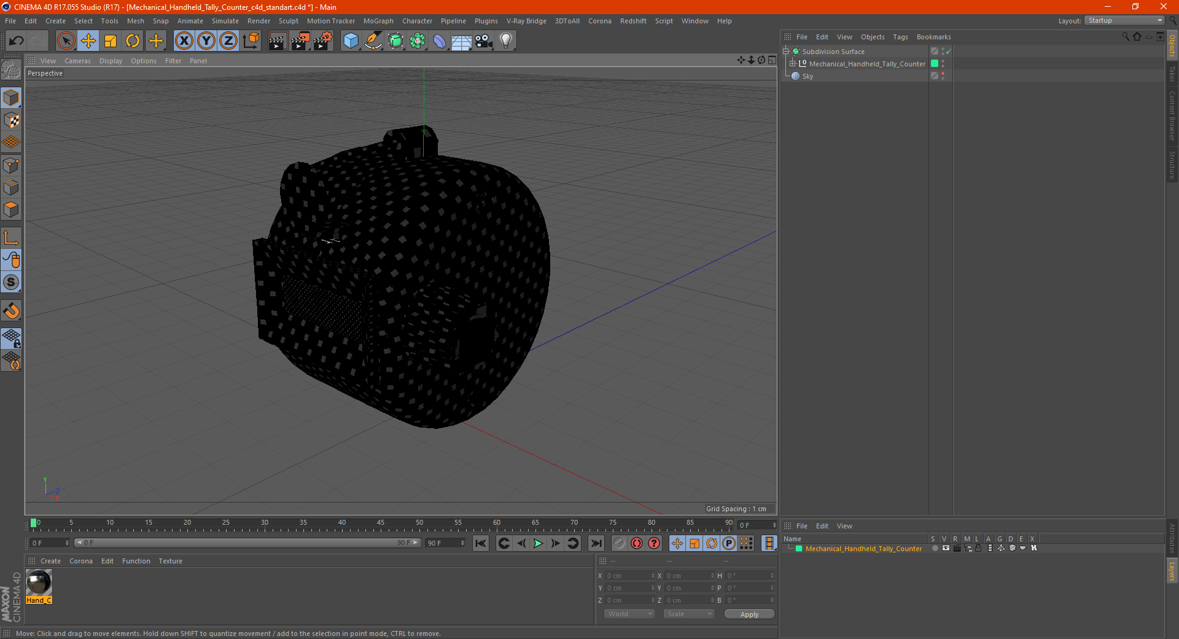This screenshot has width=1179, height=639.
Task: Play the animation forward
Action: coord(538,543)
